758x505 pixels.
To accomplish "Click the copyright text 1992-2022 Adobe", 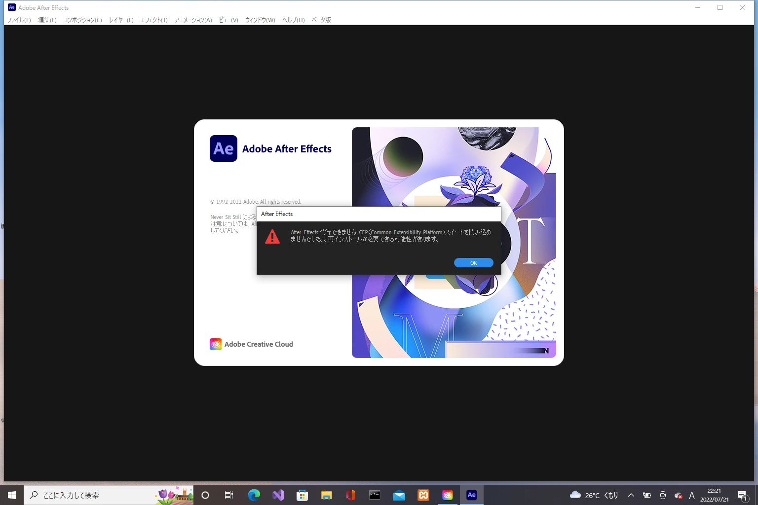I will tap(256, 202).
